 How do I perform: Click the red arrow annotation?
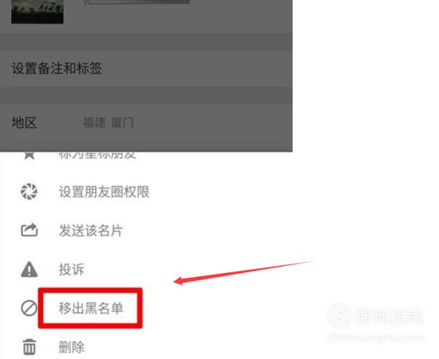point(243,273)
